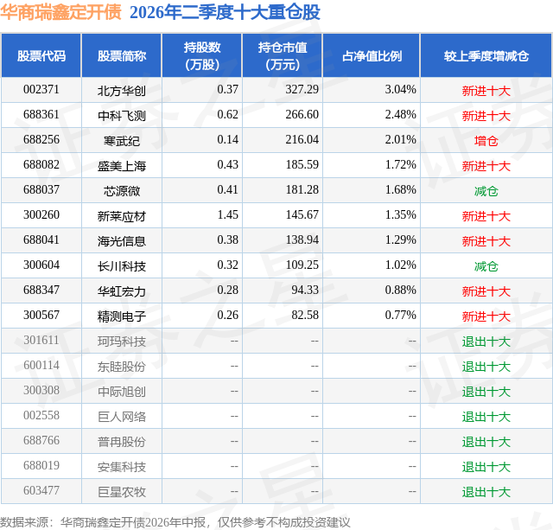Open the 北方华创 stock name
553x530 pixels.
122,91
